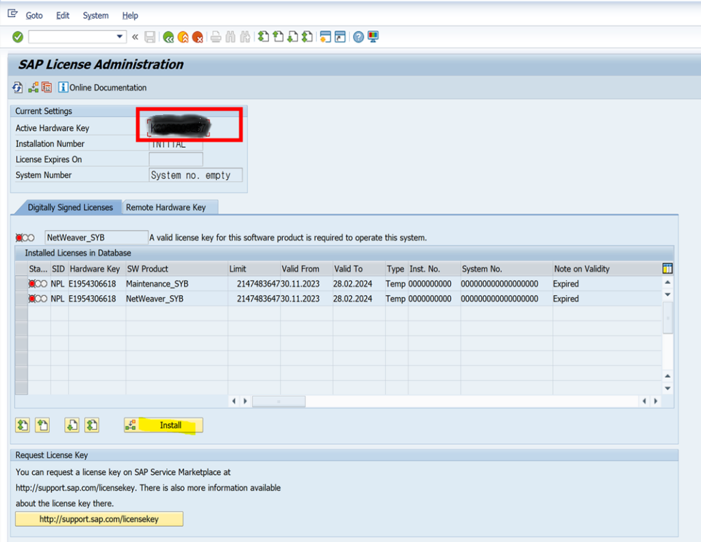Click the green Back icon

(168, 37)
